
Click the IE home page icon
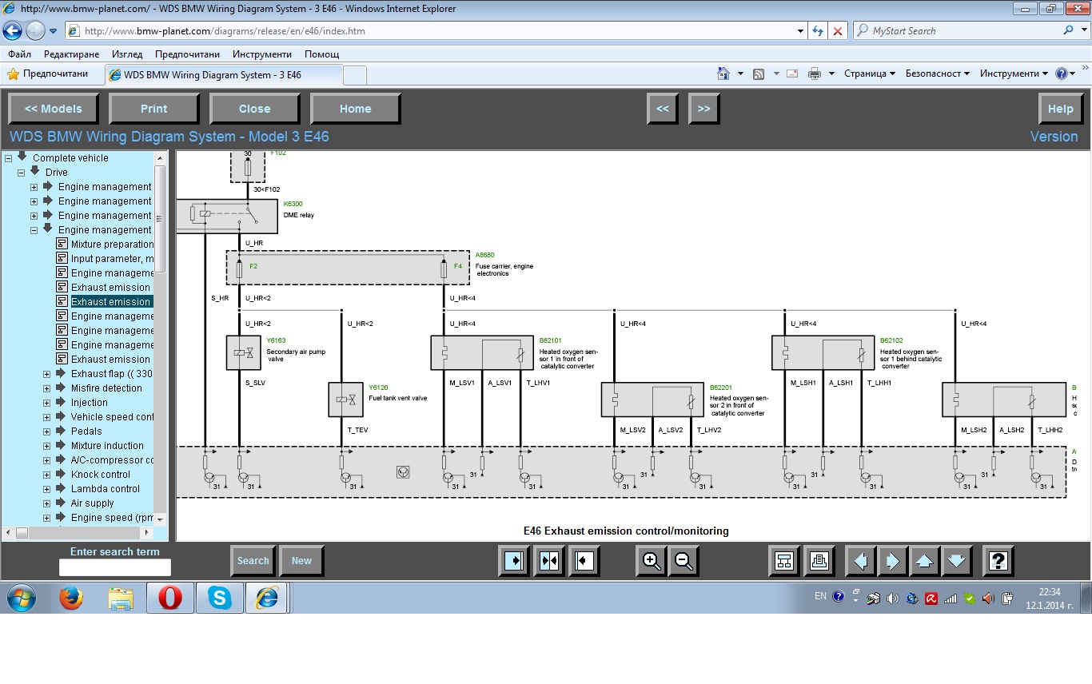723,74
